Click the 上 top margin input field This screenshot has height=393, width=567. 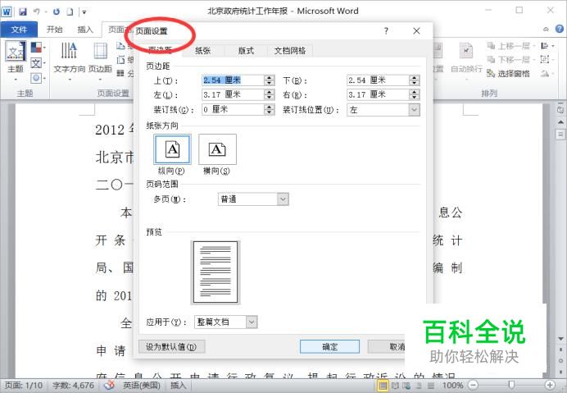point(233,80)
